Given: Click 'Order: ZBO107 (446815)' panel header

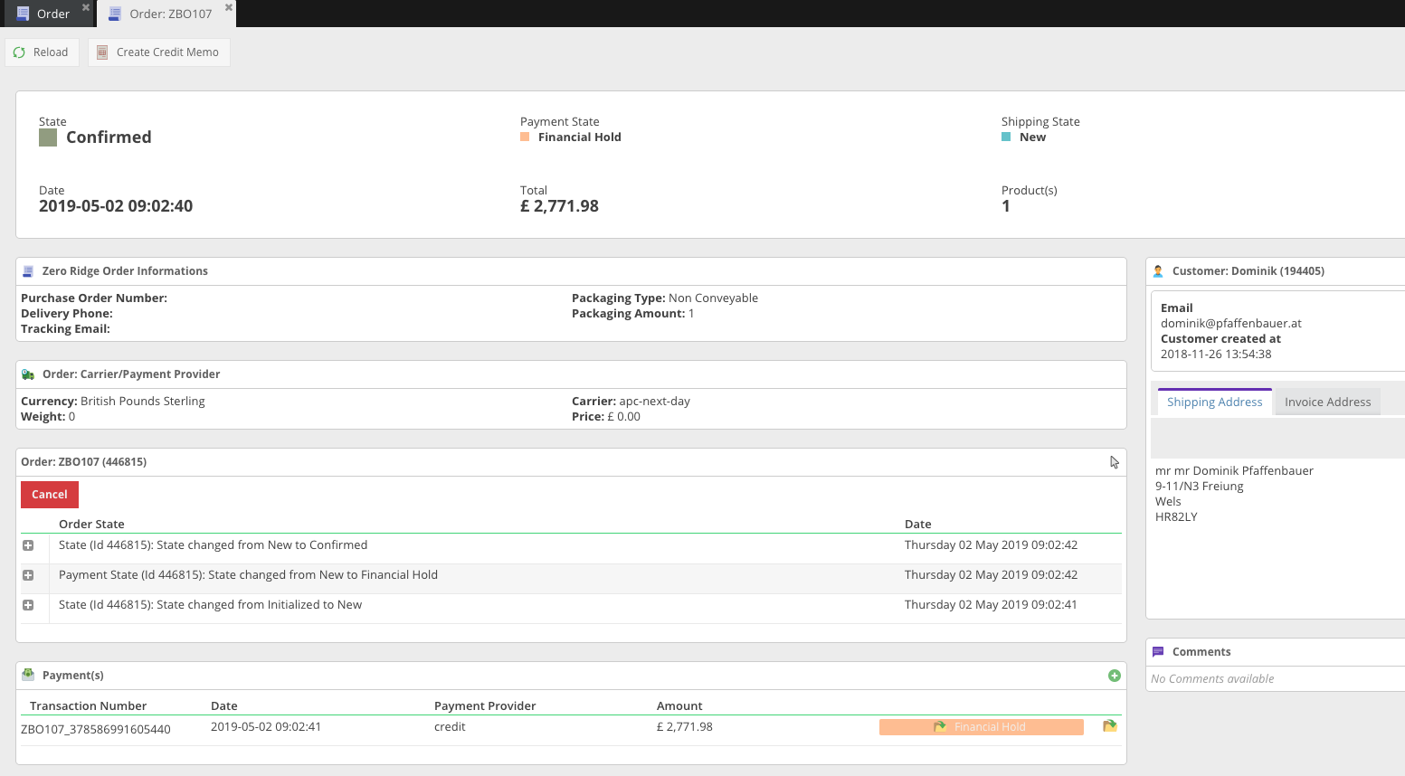Looking at the screenshot, I should (x=83, y=462).
